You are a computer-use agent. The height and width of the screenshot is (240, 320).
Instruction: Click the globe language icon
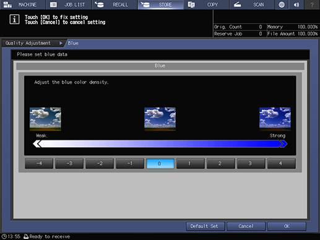click(x=282, y=4)
